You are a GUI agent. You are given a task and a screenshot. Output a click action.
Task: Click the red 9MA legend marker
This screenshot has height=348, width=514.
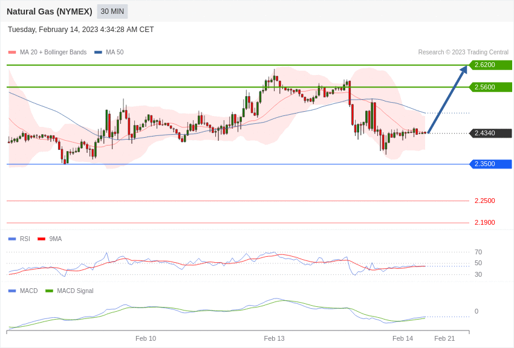click(x=41, y=239)
